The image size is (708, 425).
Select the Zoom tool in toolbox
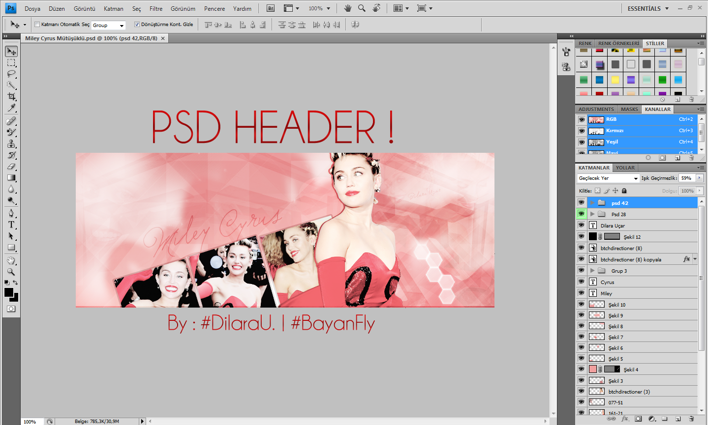click(11, 272)
